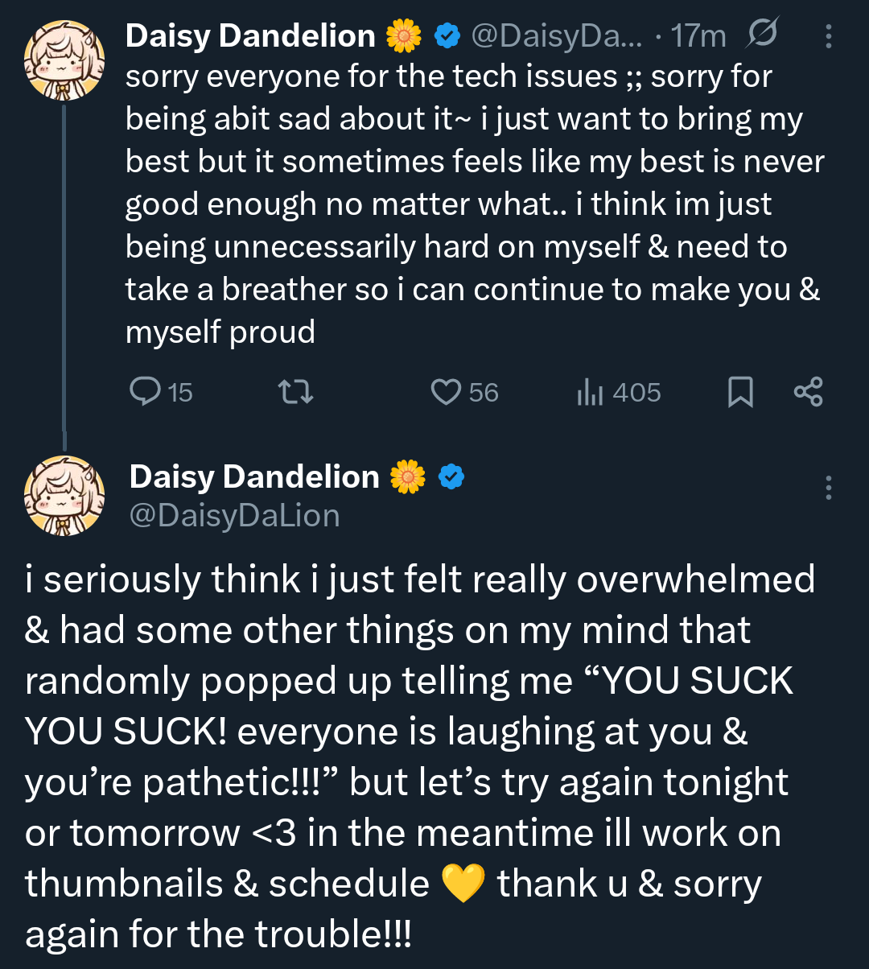Click the repost icon on the first tweet

coord(294,392)
